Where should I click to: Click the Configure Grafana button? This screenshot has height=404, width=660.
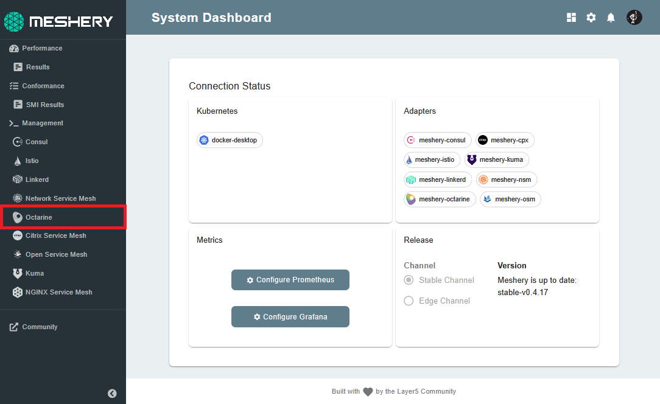click(290, 317)
